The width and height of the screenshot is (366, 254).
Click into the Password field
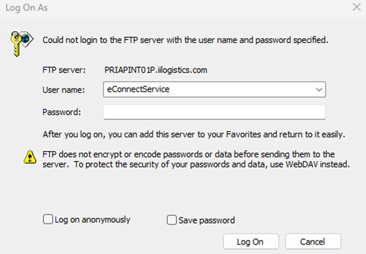coord(214,112)
